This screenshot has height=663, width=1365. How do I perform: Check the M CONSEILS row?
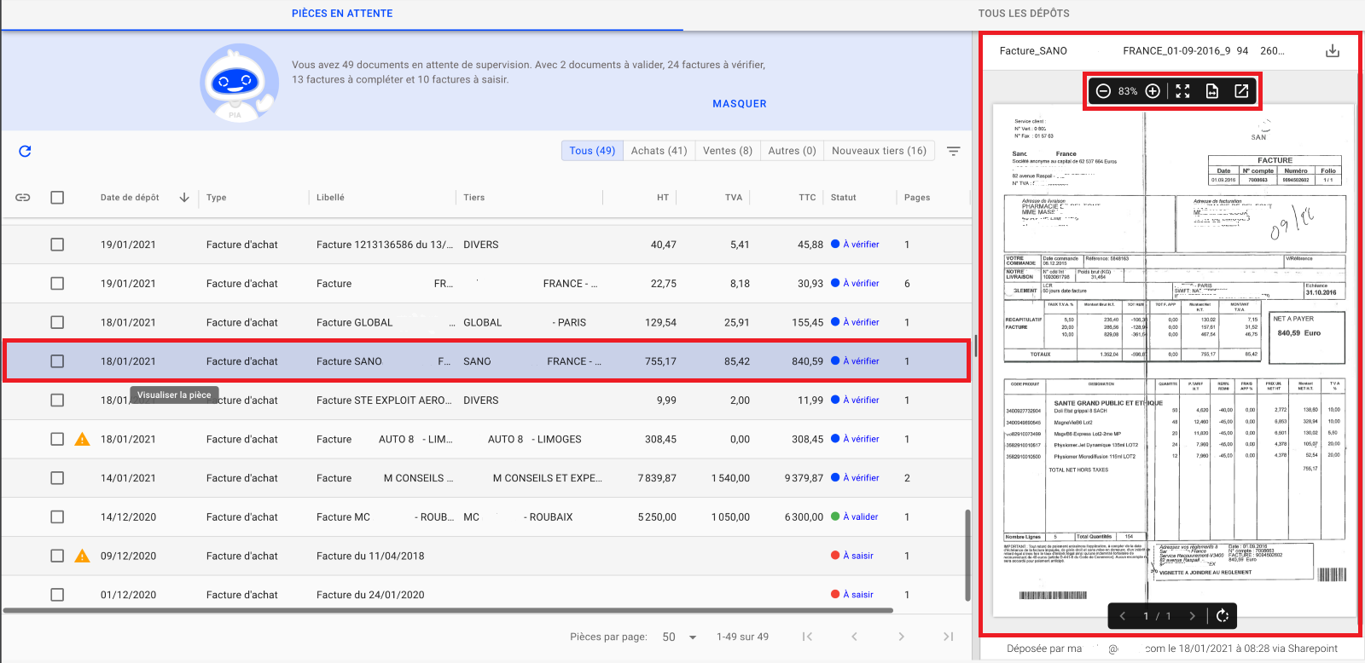point(57,478)
